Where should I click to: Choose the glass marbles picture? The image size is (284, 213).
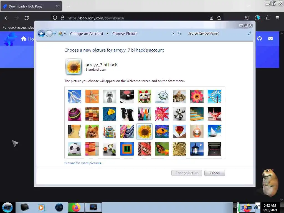pyautogui.click(x=109, y=149)
